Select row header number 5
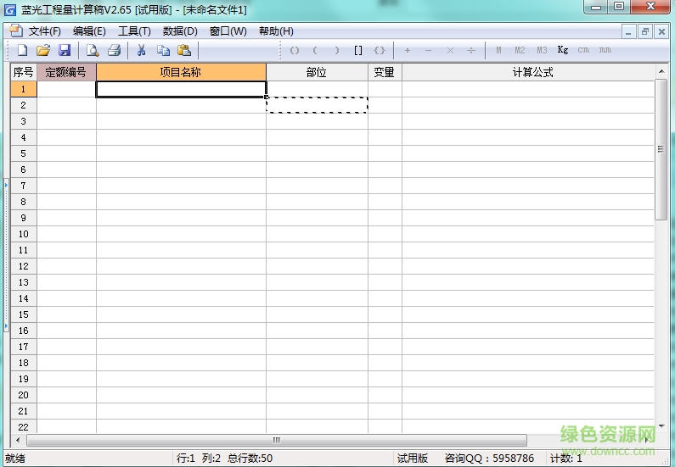The image size is (675, 467). 24,153
